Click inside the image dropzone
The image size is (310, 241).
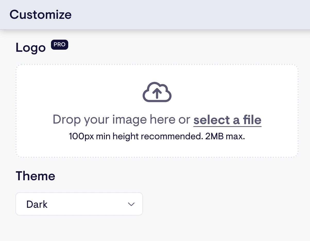[157, 111]
